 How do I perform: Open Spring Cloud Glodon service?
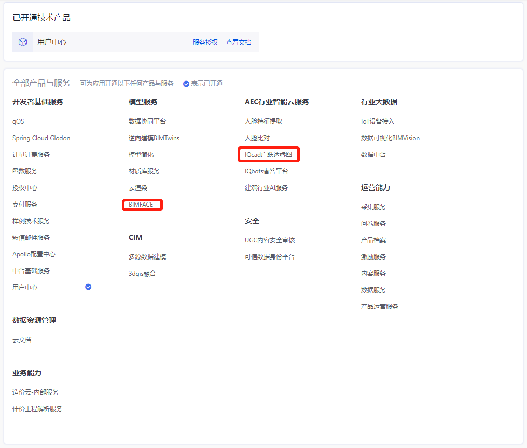pyautogui.click(x=41, y=138)
